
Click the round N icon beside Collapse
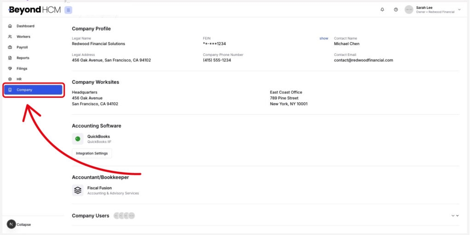point(11,224)
